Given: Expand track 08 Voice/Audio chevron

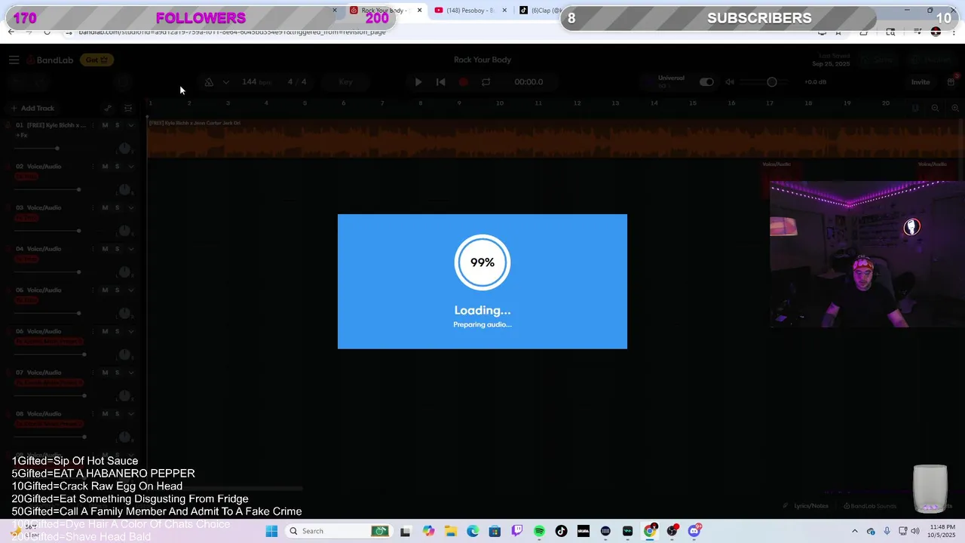Looking at the screenshot, I should [130, 414].
